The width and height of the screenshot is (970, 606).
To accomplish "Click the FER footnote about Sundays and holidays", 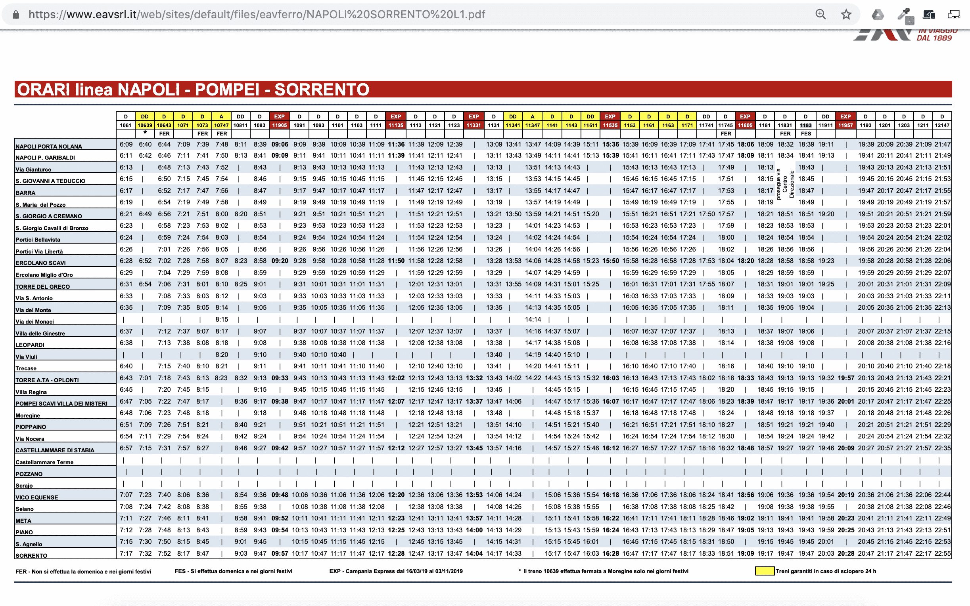I will pyautogui.click(x=83, y=572).
